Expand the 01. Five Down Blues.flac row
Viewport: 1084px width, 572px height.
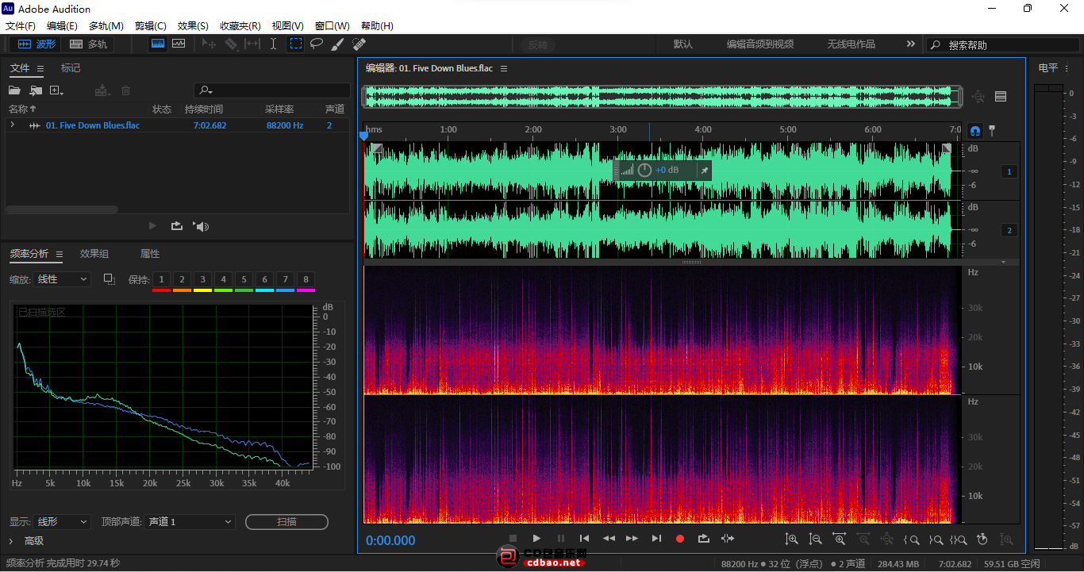point(12,125)
